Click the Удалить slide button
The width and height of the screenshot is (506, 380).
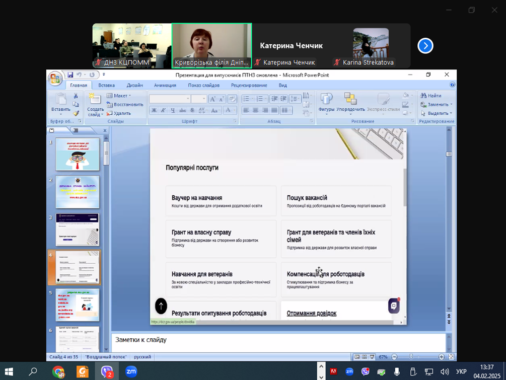point(119,113)
